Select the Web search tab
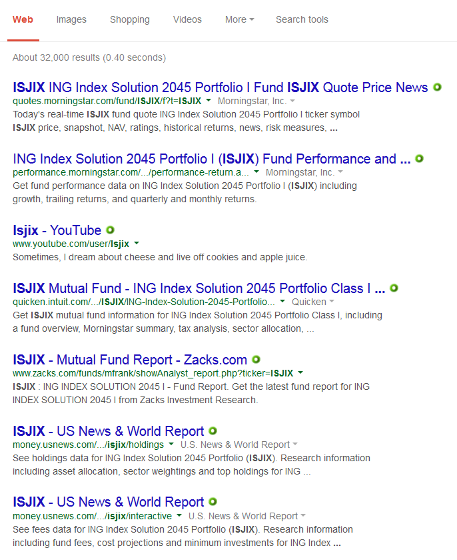Image resolution: width=457 pixels, height=560 pixels. 23,19
